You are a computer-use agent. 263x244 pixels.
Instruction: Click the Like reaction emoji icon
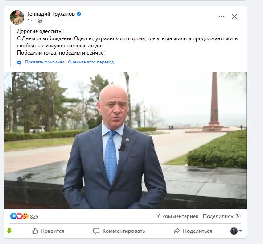pos(13,216)
